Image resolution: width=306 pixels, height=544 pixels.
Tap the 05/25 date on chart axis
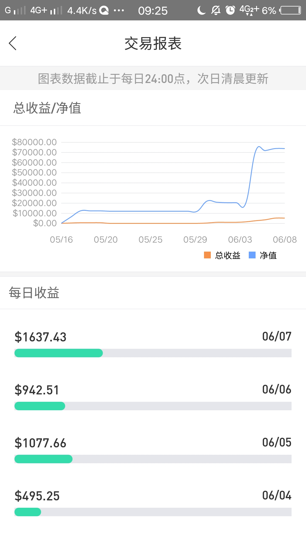click(150, 240)
